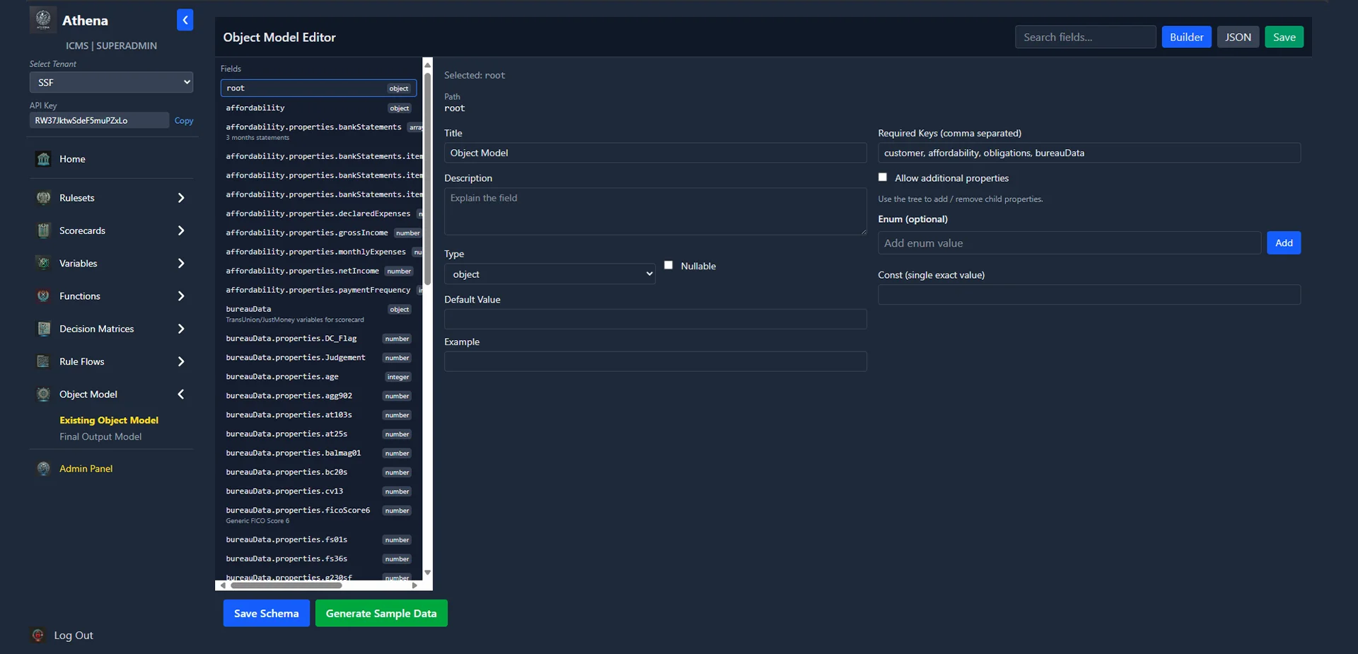Click the Functions sidebar icon
The width and height of the screenshot is (1358, 654).
click(x=43, y=296)
